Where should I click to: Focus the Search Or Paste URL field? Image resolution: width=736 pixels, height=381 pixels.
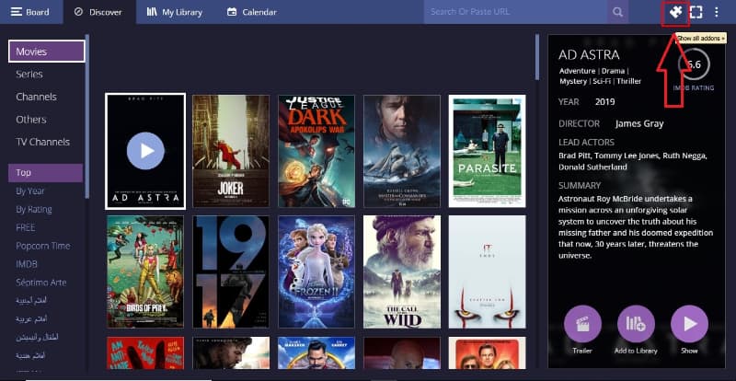tap(515, 12)
